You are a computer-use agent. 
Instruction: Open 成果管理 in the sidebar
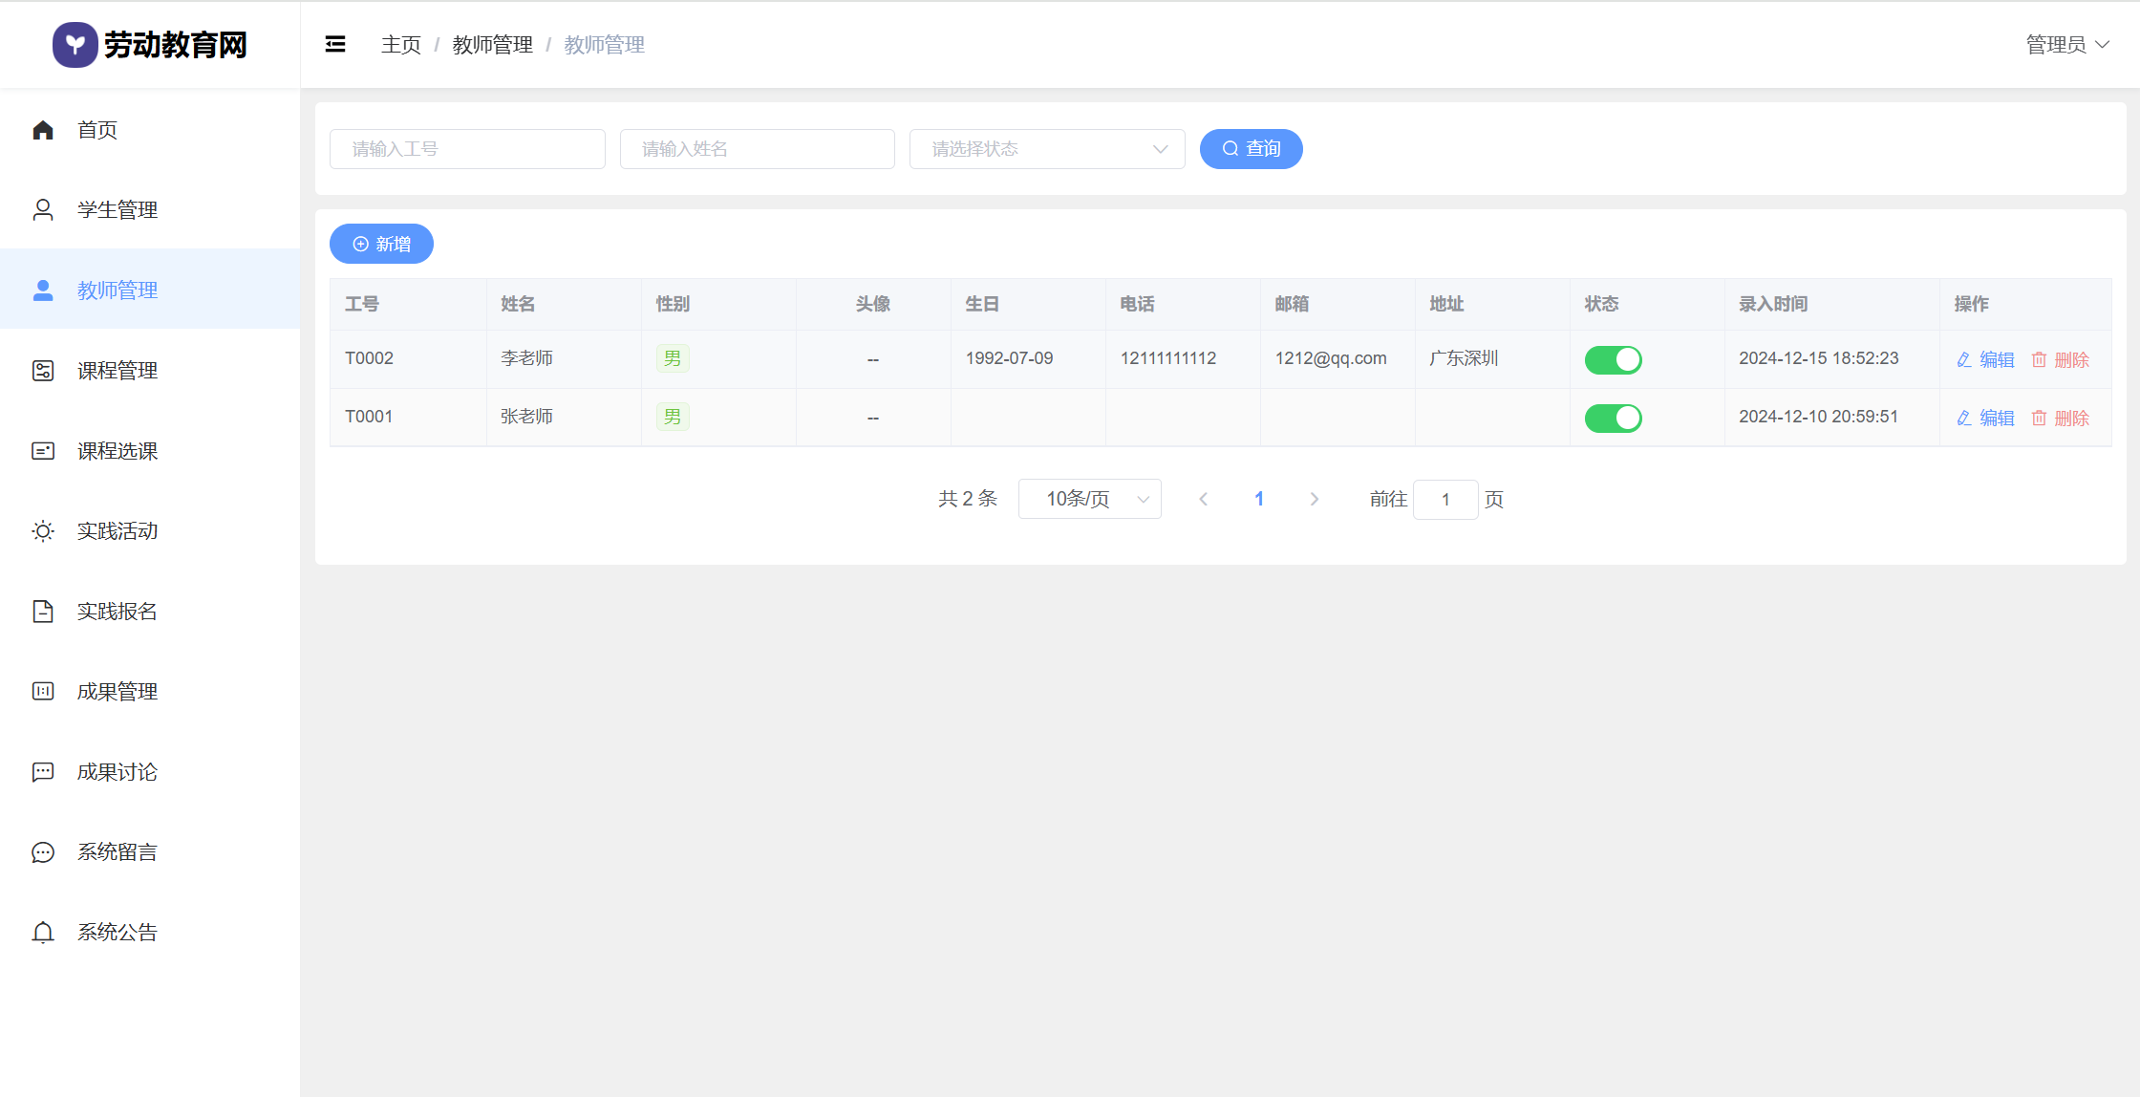[118, 692]
